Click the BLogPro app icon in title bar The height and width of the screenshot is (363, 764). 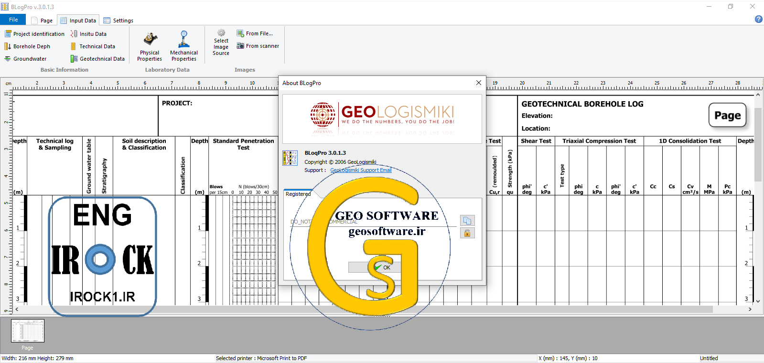coord(5,7)
